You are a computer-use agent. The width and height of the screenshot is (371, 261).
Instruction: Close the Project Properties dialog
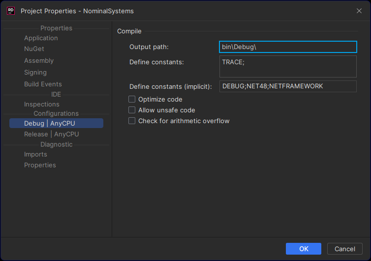click(359, 11)
